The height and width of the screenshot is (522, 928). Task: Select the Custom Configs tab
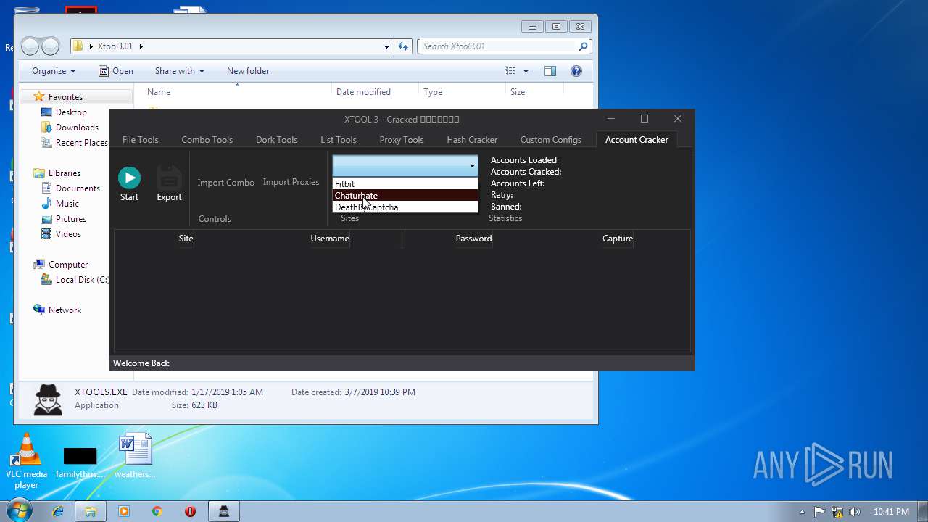pos(550,140)
